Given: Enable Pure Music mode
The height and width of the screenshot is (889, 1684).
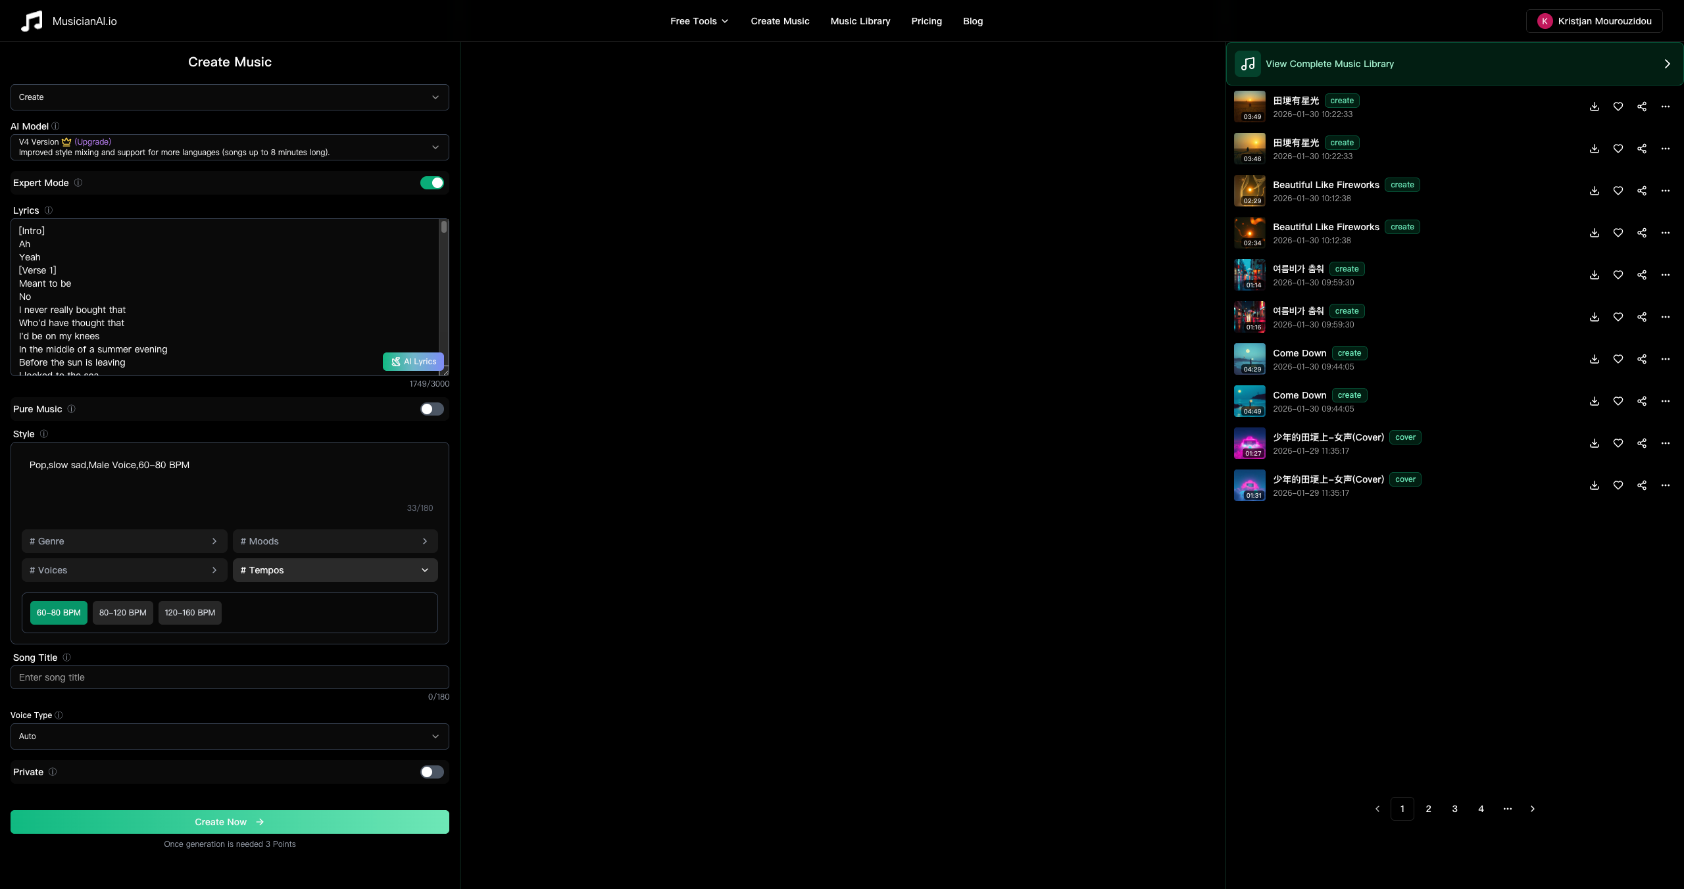Looking at the screenshot, I should [432, 408].
